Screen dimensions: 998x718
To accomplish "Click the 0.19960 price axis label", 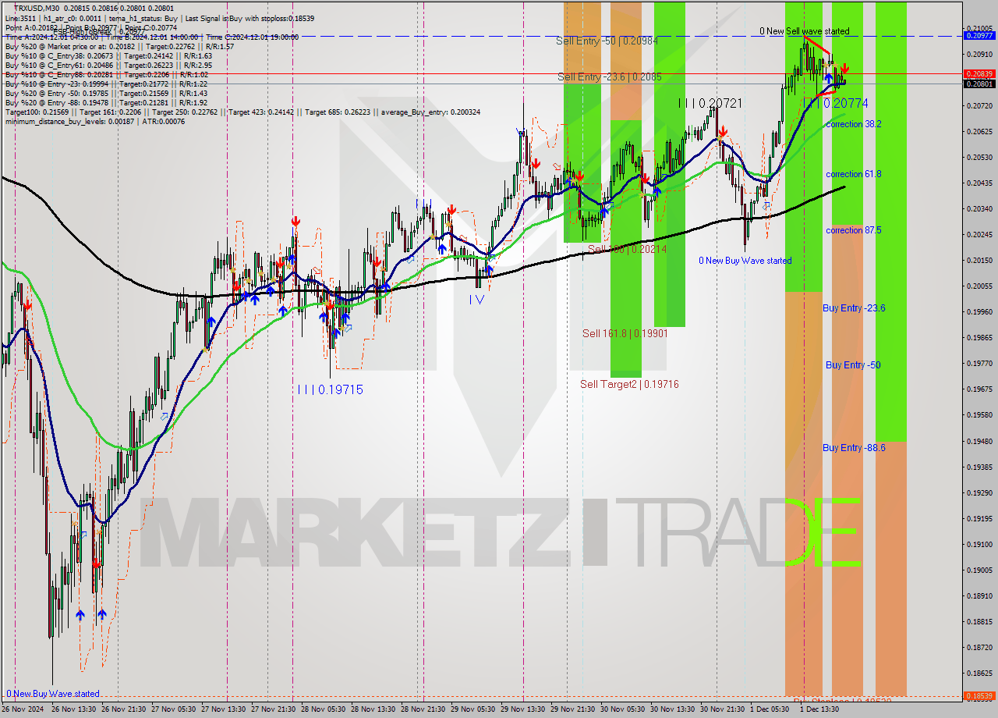I will pyautogui.click(x=979, y=312).
